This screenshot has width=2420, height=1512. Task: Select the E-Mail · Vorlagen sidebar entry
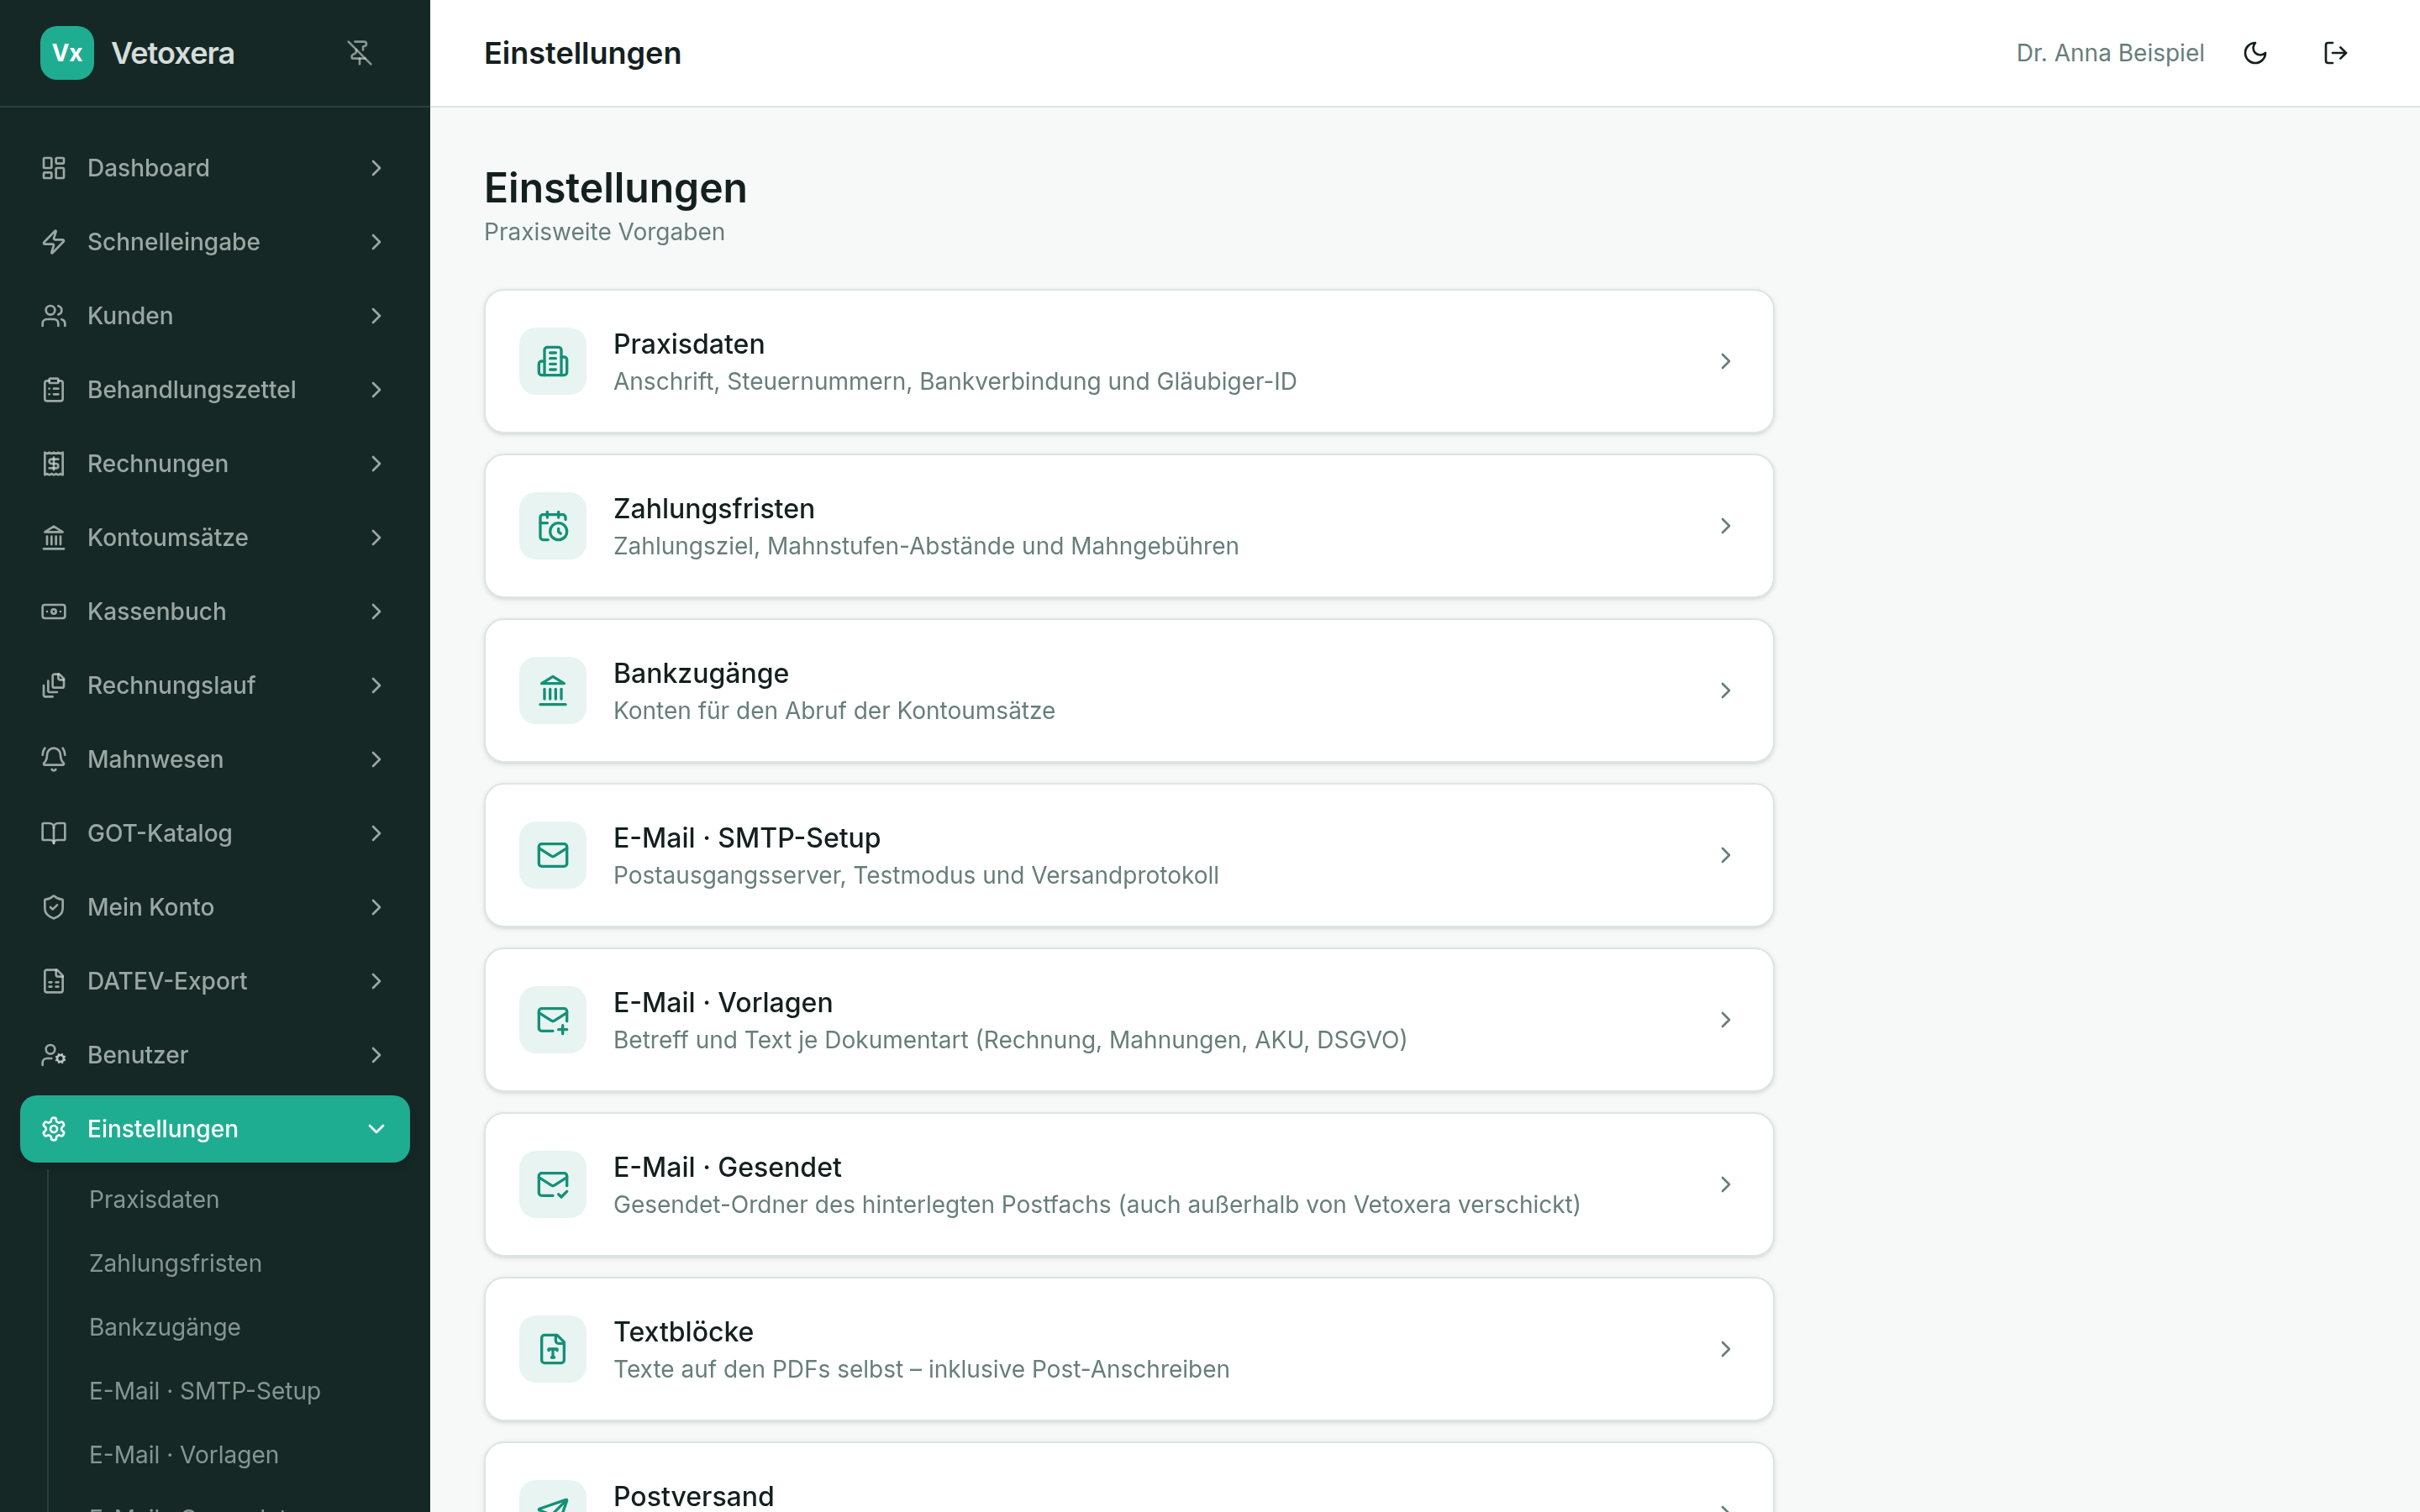184,1456
